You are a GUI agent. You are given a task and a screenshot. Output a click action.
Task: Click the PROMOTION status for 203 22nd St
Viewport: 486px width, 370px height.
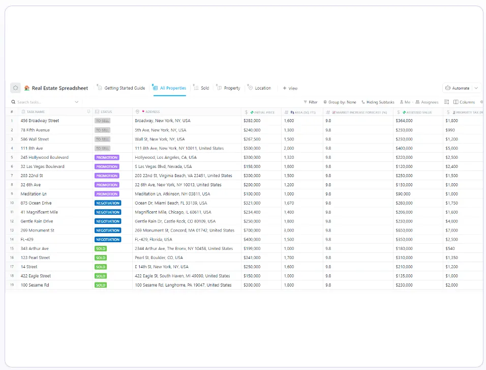tap(107, 176)
